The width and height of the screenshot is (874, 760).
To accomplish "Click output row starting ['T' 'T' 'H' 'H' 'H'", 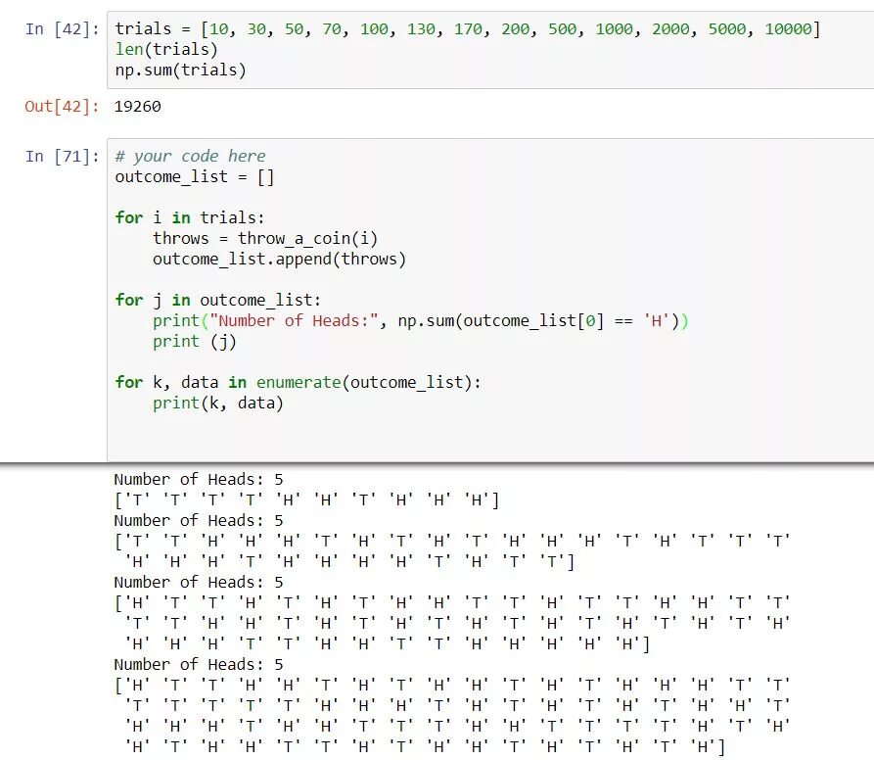I will pos(452,541).
